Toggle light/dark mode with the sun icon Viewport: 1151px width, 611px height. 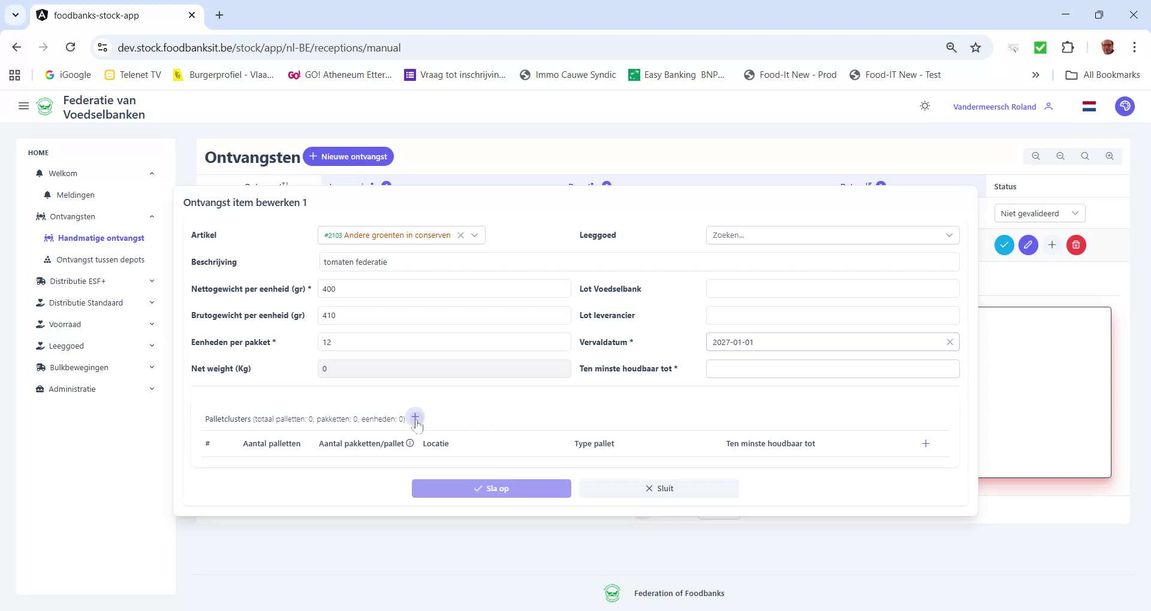(x=924, y=106)
